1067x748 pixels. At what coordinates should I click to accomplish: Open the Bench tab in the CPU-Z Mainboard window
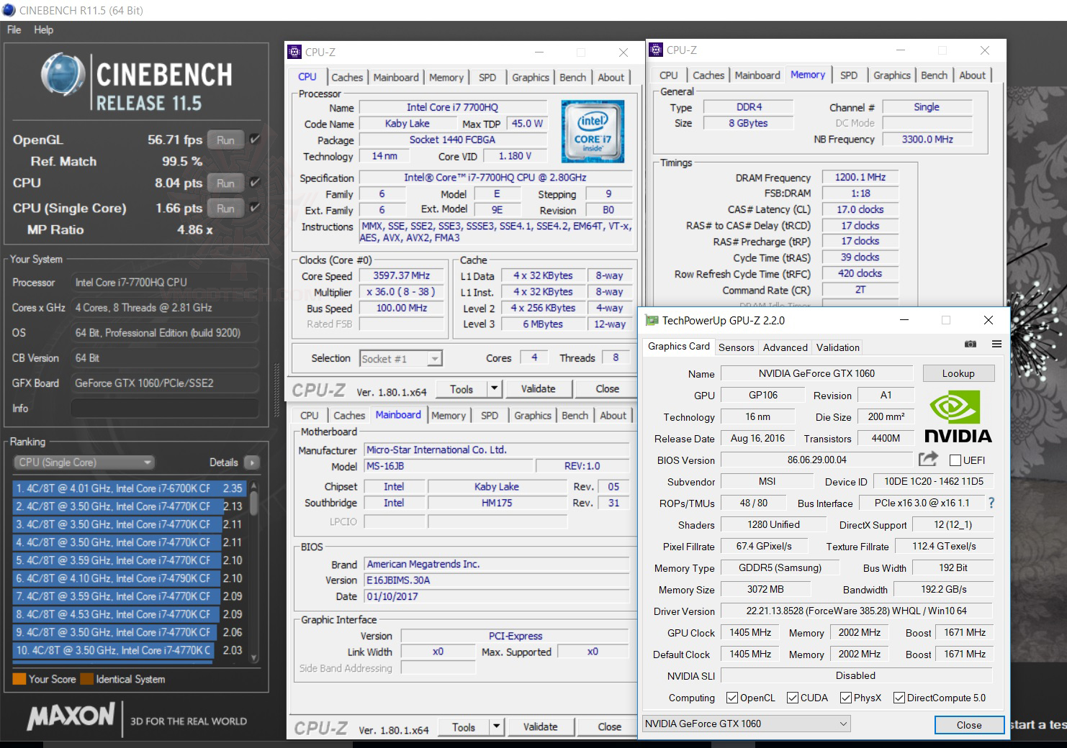click(575, 415)
